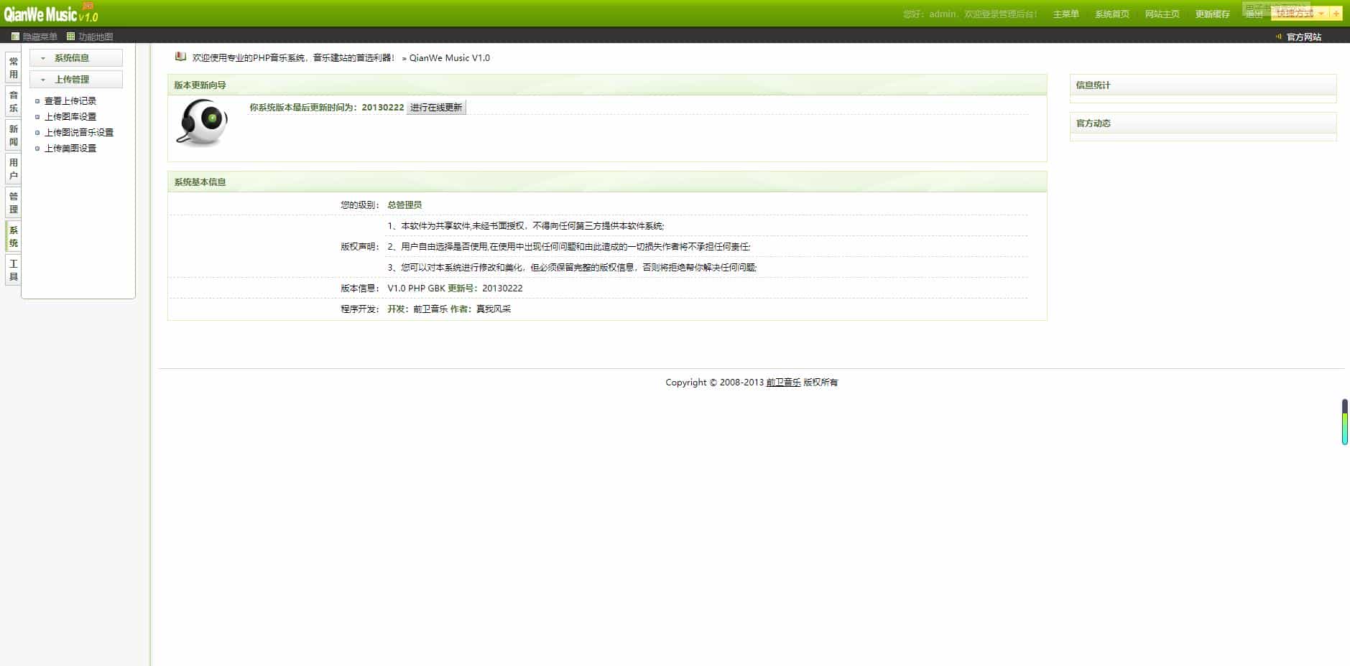Click the square bullet icon beside 上传美图设置

tap(37, 149)
